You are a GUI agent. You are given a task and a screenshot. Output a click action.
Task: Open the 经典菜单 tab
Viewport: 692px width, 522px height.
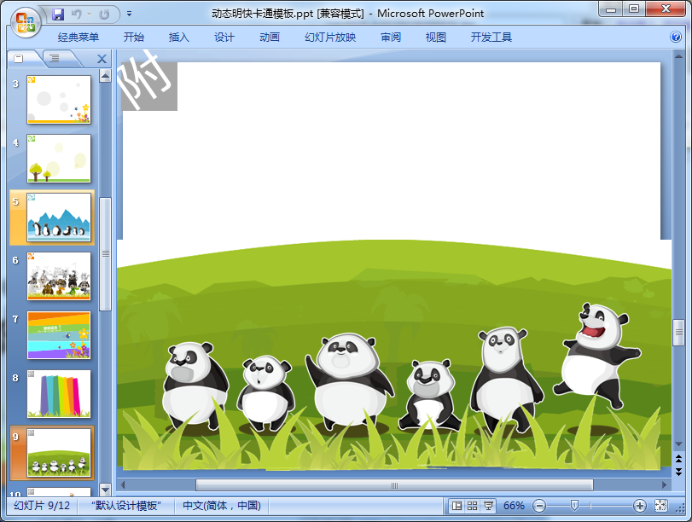[x=79, y=38]
